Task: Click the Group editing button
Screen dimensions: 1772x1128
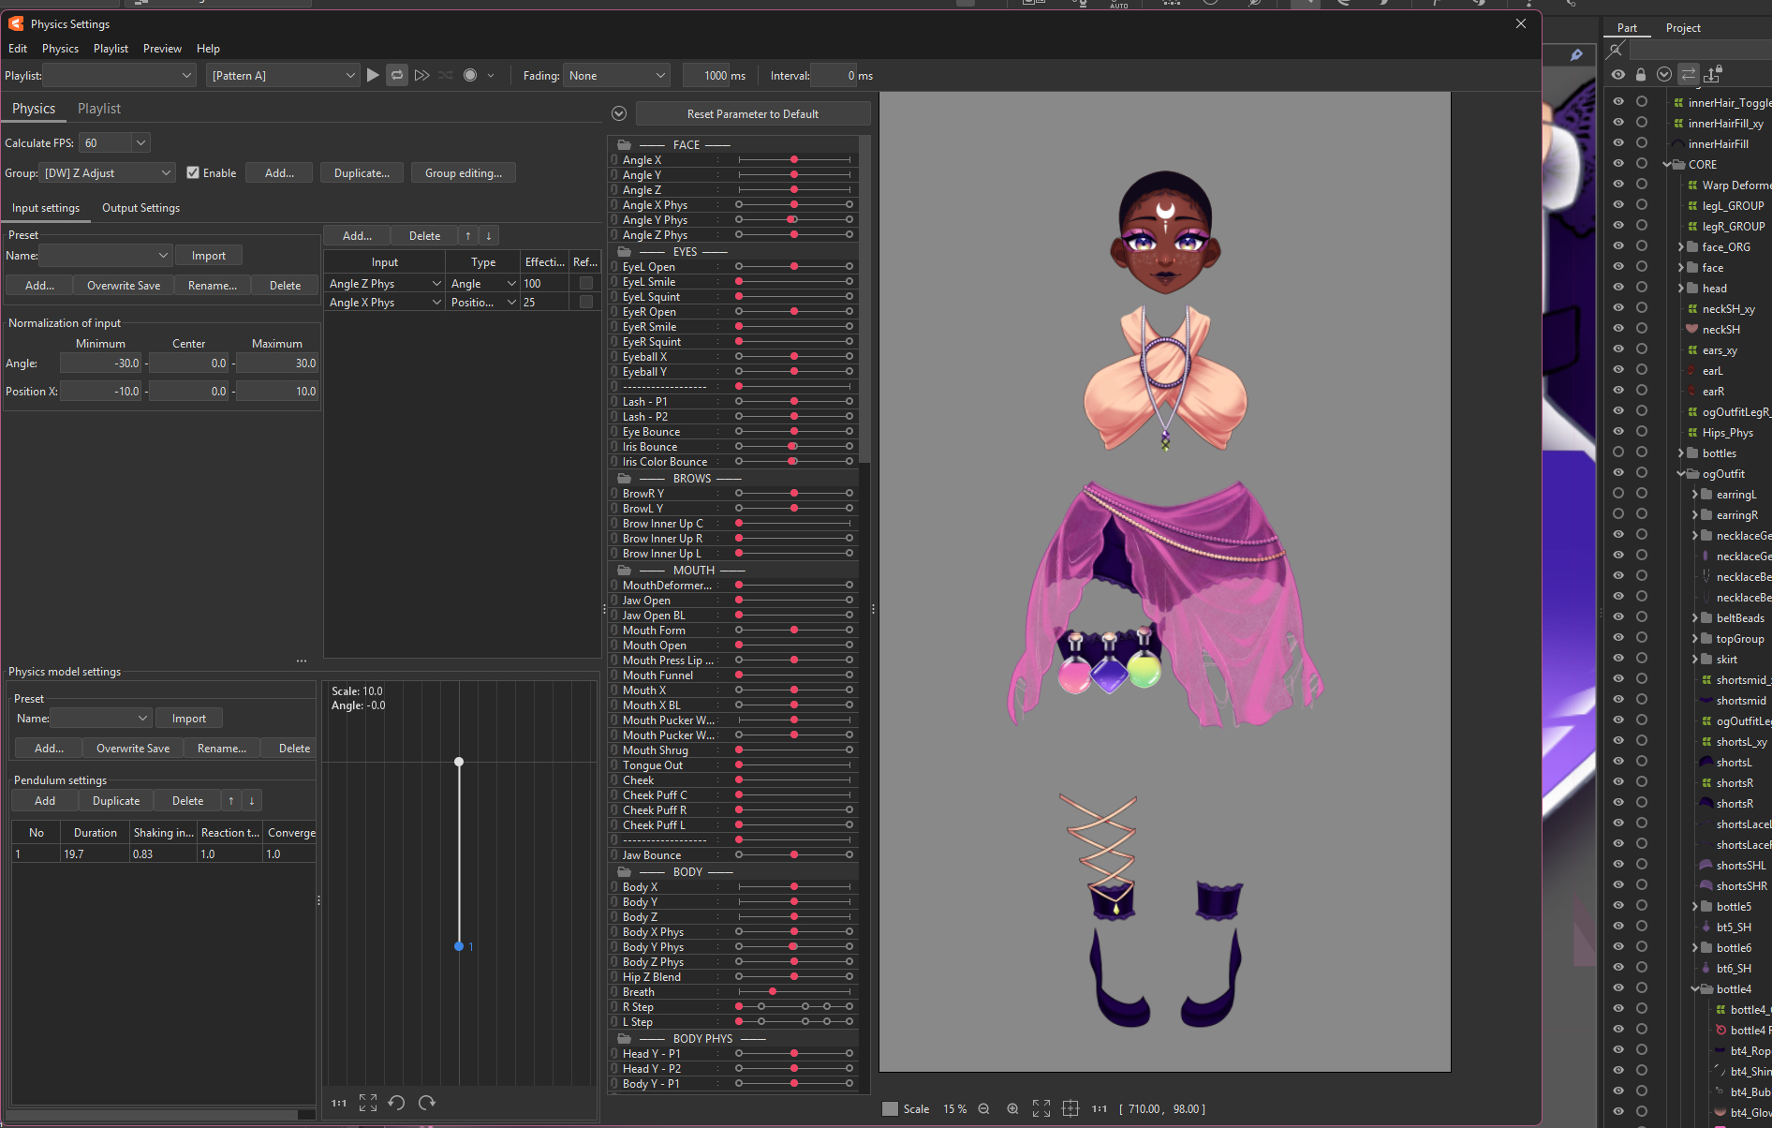Action: [463, 172]
